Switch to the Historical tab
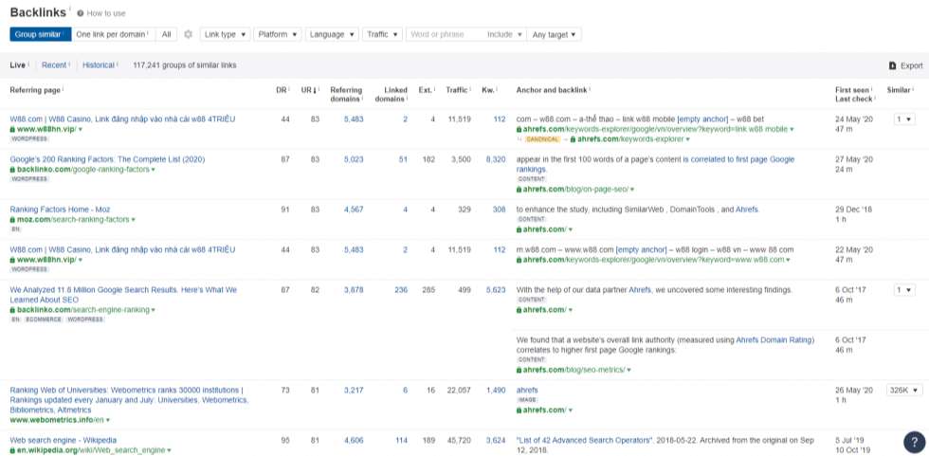This screenshot has height=456, width=929. pos(99,65)
